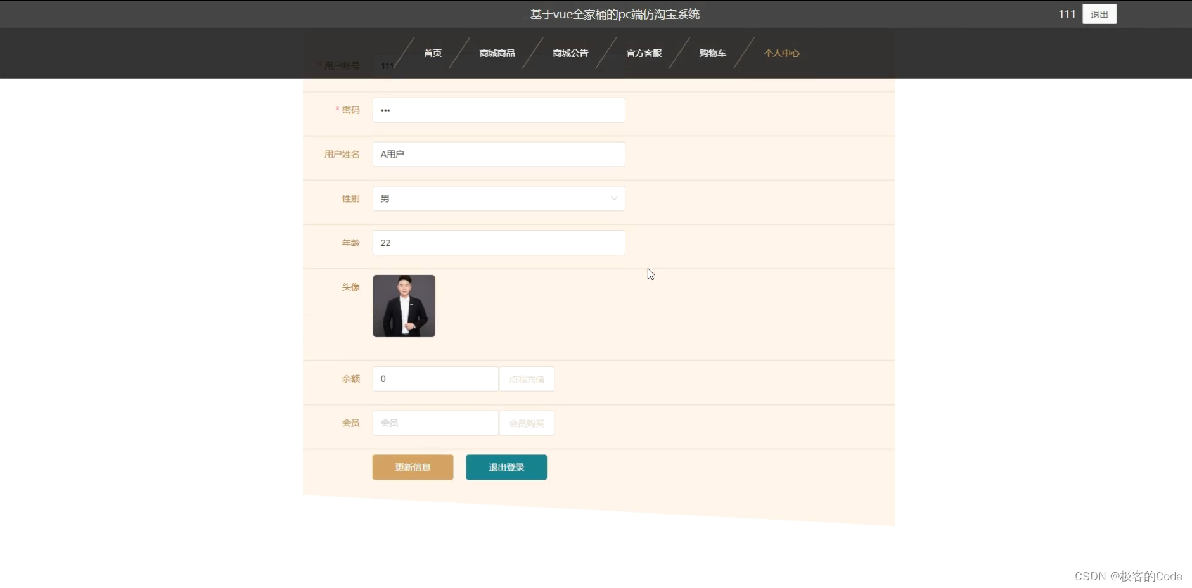This screenshot has width=1192, height=588.
Task: Focus the 密码 password field
Action: click(499, 110)
